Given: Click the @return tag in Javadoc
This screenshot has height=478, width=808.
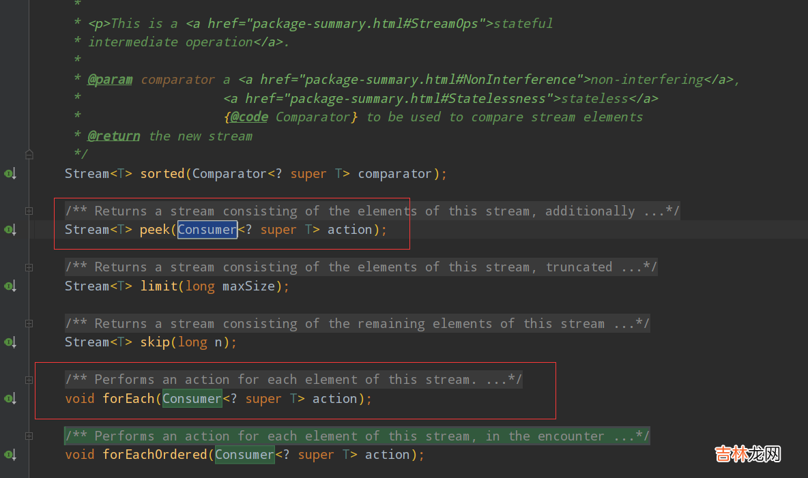Looking at the screenshot, I should click(x=113, y=136).
